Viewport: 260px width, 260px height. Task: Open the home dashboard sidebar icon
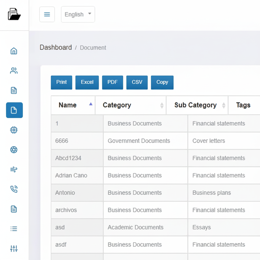[14, 51]
